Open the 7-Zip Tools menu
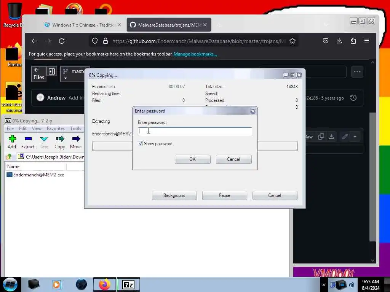 click(x=75, y=129)
